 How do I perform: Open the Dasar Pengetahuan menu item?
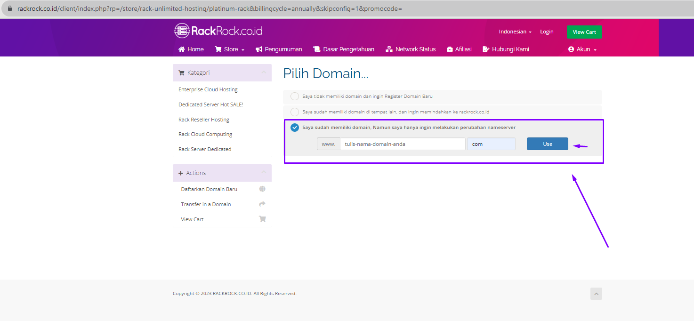(x=344, y=49)
